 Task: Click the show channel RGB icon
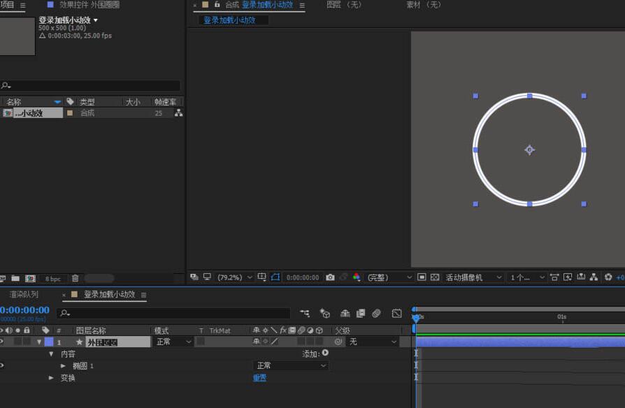click(x=357, y=277)
